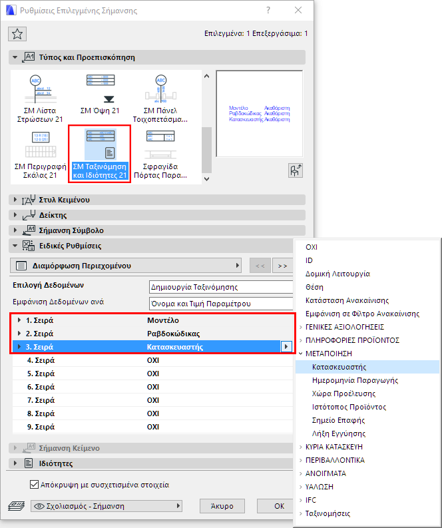The image size is (442, 528).
Task: Expand the 1. Σειρά row triangle
Action: [19, 320]
